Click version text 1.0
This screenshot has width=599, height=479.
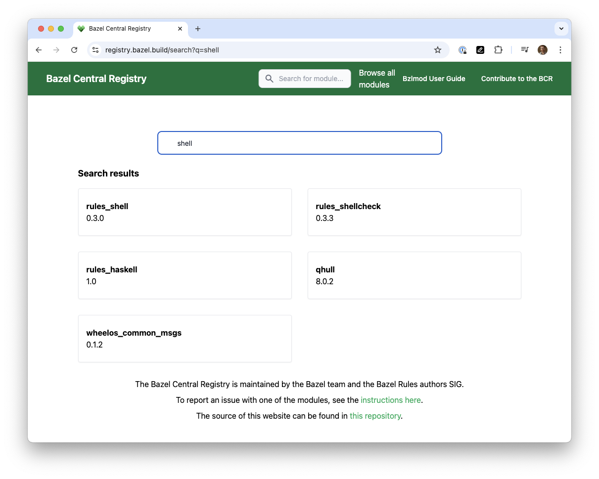(x=91, y=281)
